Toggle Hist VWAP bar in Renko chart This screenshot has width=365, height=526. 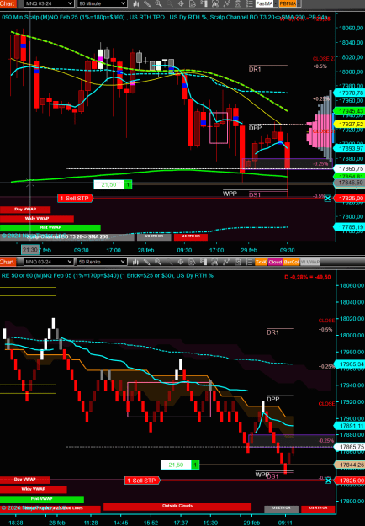[x=42, y=499]
